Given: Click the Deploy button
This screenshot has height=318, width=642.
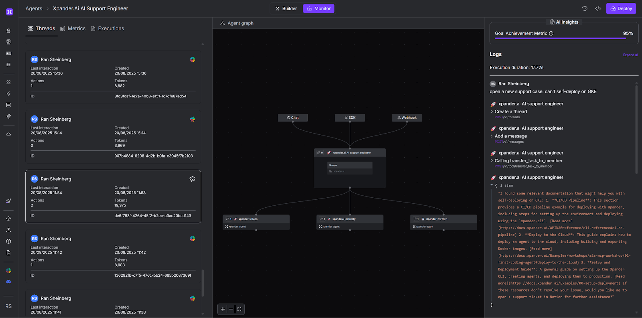Looking at the screenshot, I should pos(621,8).
